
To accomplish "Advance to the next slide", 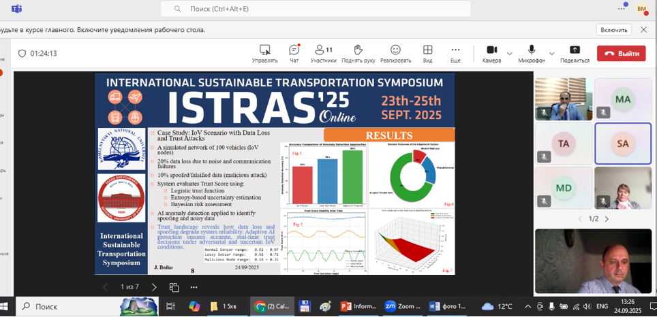I will point(154,287).
